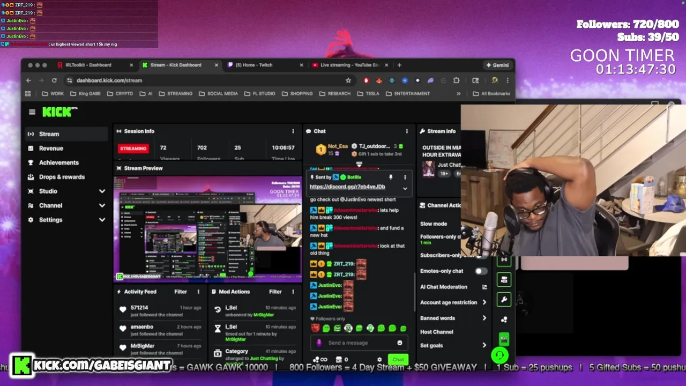Click the green KICK logo
This screenshot has width=686, height=386.
coord(58,112)
